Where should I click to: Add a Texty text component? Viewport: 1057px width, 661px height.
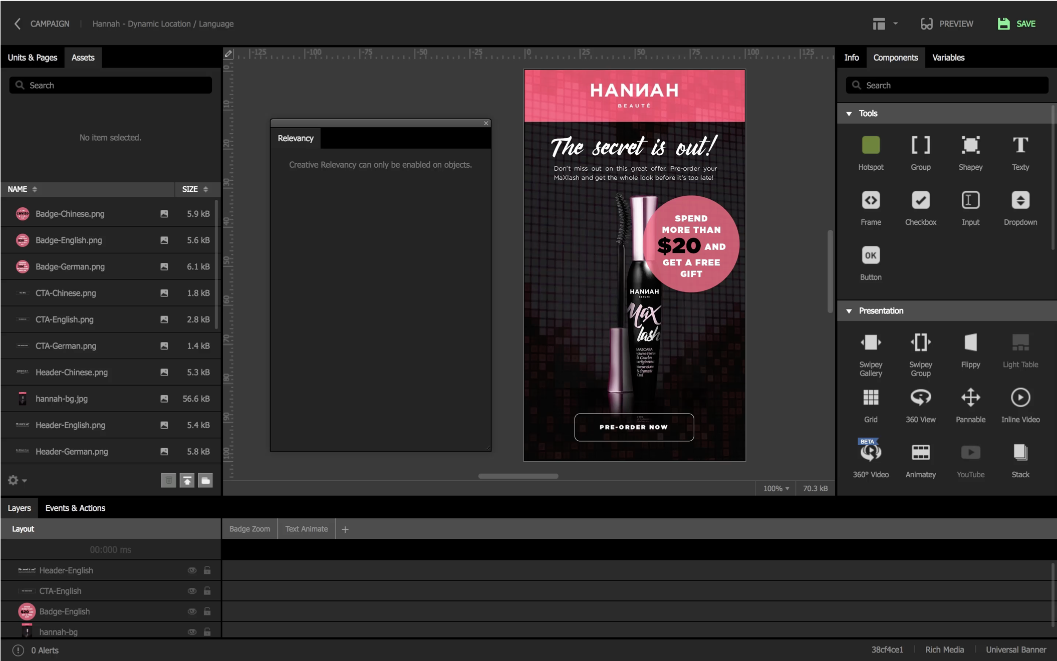(1020, 146)
